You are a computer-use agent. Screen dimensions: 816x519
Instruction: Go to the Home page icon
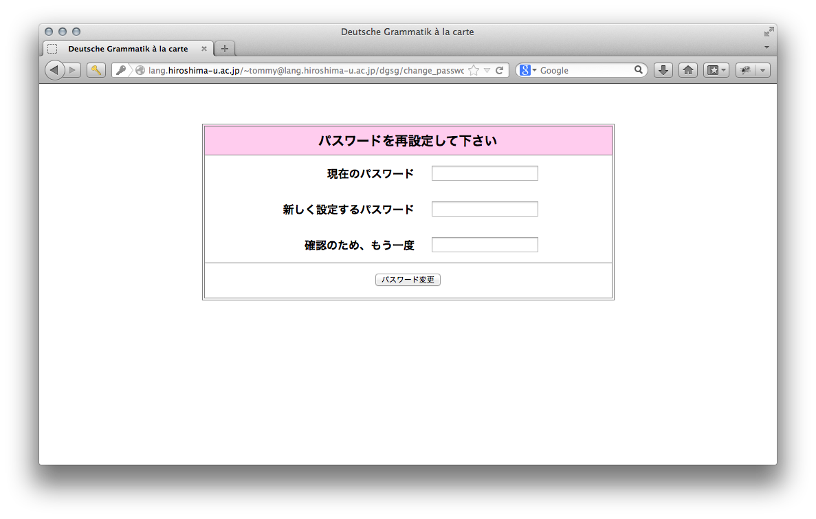[x=688, y=70]
